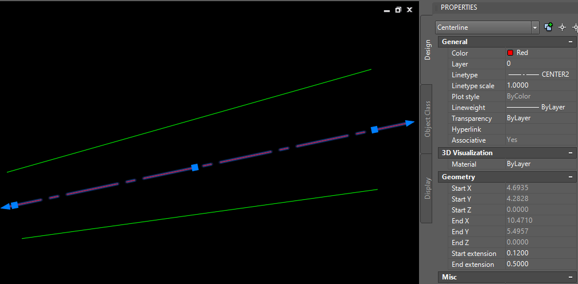This screenshot has width=578, height=284.
Task: Click the Linetype property label
Action: pos(464,74)
